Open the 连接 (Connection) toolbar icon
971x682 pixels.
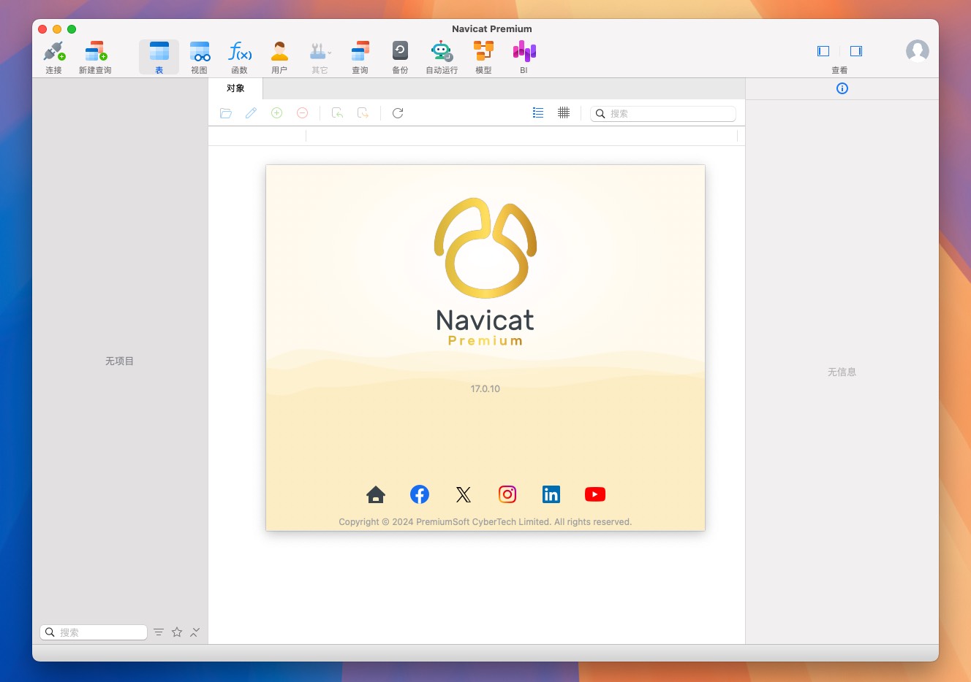pos(53,57)
